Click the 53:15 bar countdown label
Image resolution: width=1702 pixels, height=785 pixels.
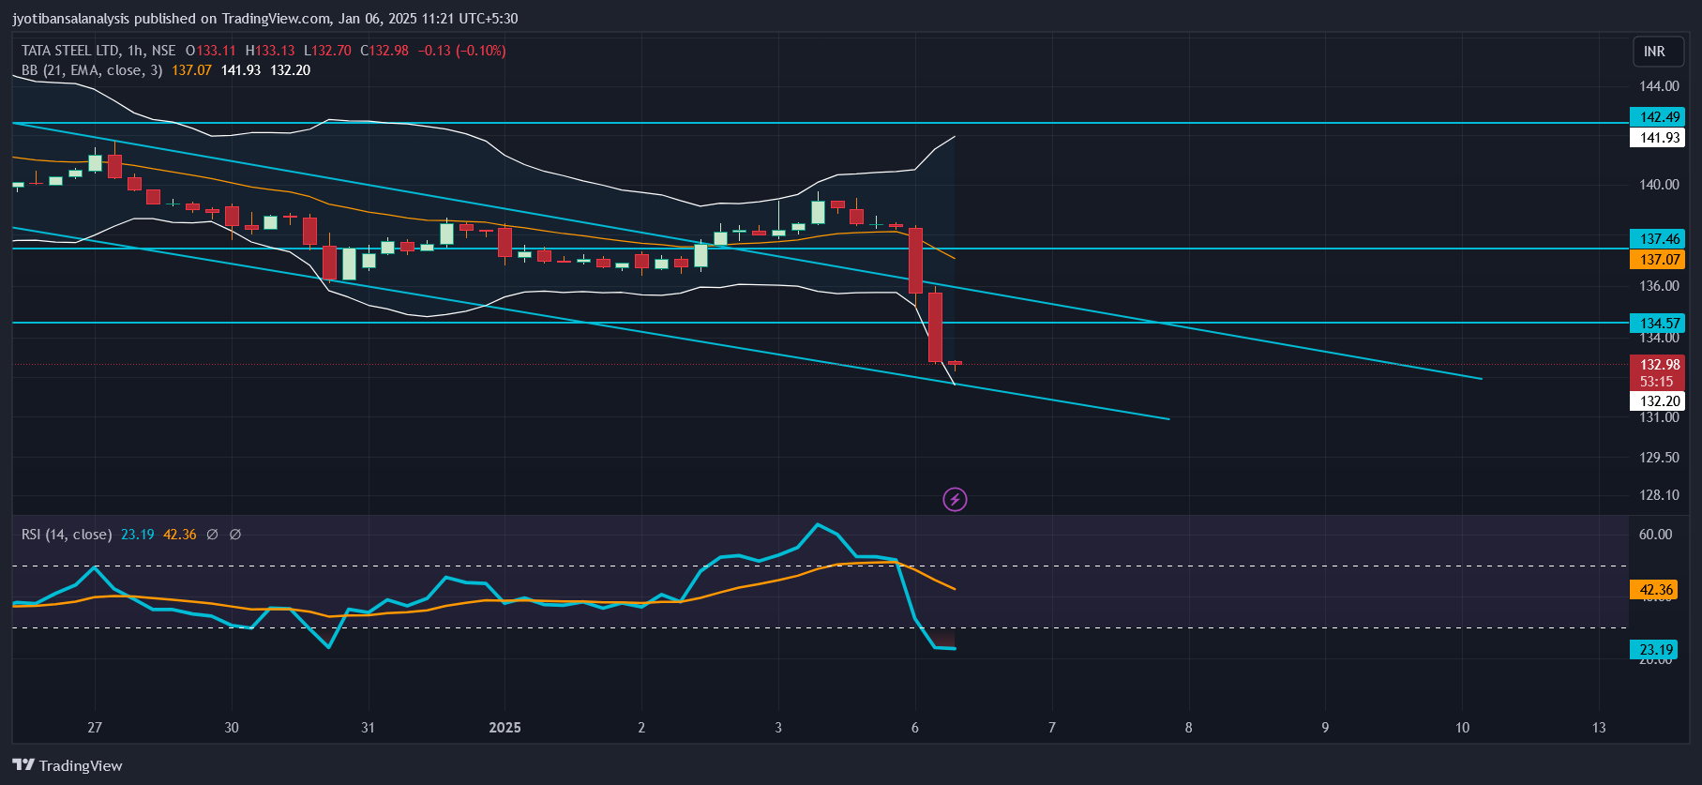[x=1658, y=382]
